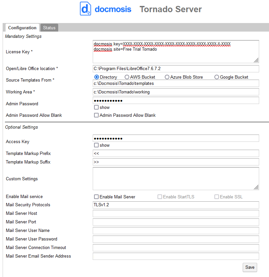The height and width of the screenshot is (277, 269).
Task: Click the Enable StartTLS checkbox
Action: click(160, 197)
